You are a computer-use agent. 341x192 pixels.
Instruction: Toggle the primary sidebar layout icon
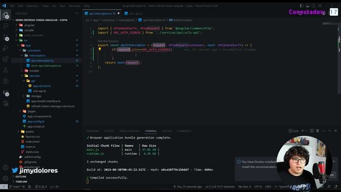click(302, 6)
